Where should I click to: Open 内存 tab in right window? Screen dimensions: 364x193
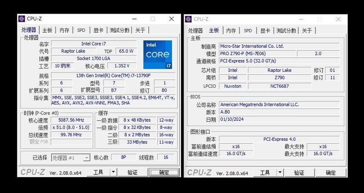pyautogui.click(x=231, y=30)
